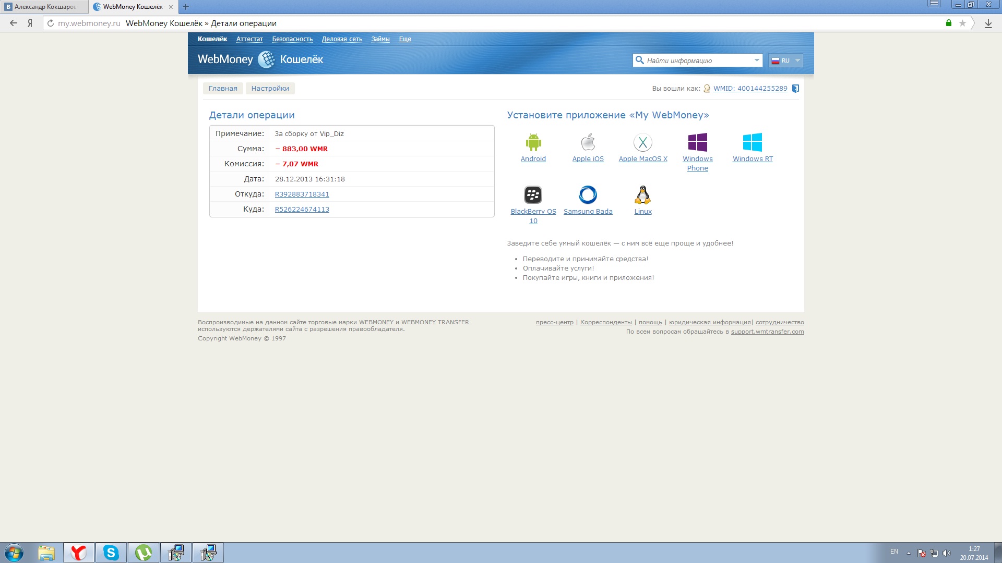Viewport: 1002px width, 563px height.
Task: Click the Samsung Bada icon
Action: coord(588,195)
